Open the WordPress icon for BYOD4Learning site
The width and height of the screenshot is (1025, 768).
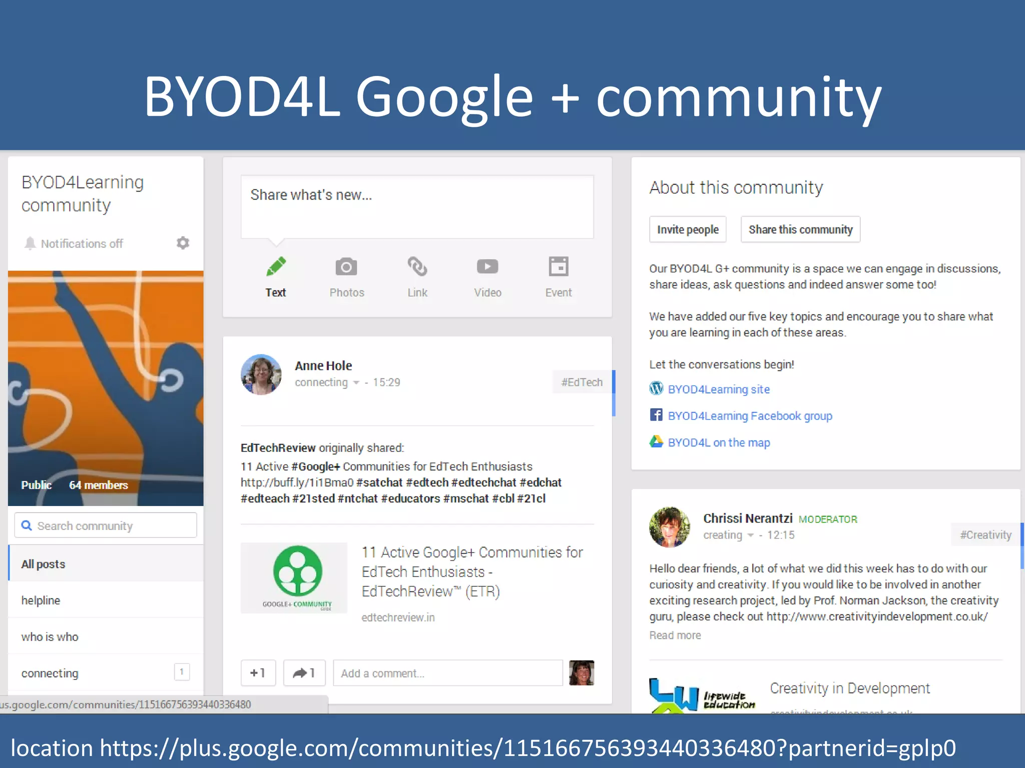pos(656,388)
